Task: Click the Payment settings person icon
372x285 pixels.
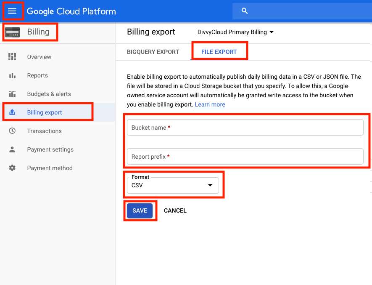Action: point(12,149)
